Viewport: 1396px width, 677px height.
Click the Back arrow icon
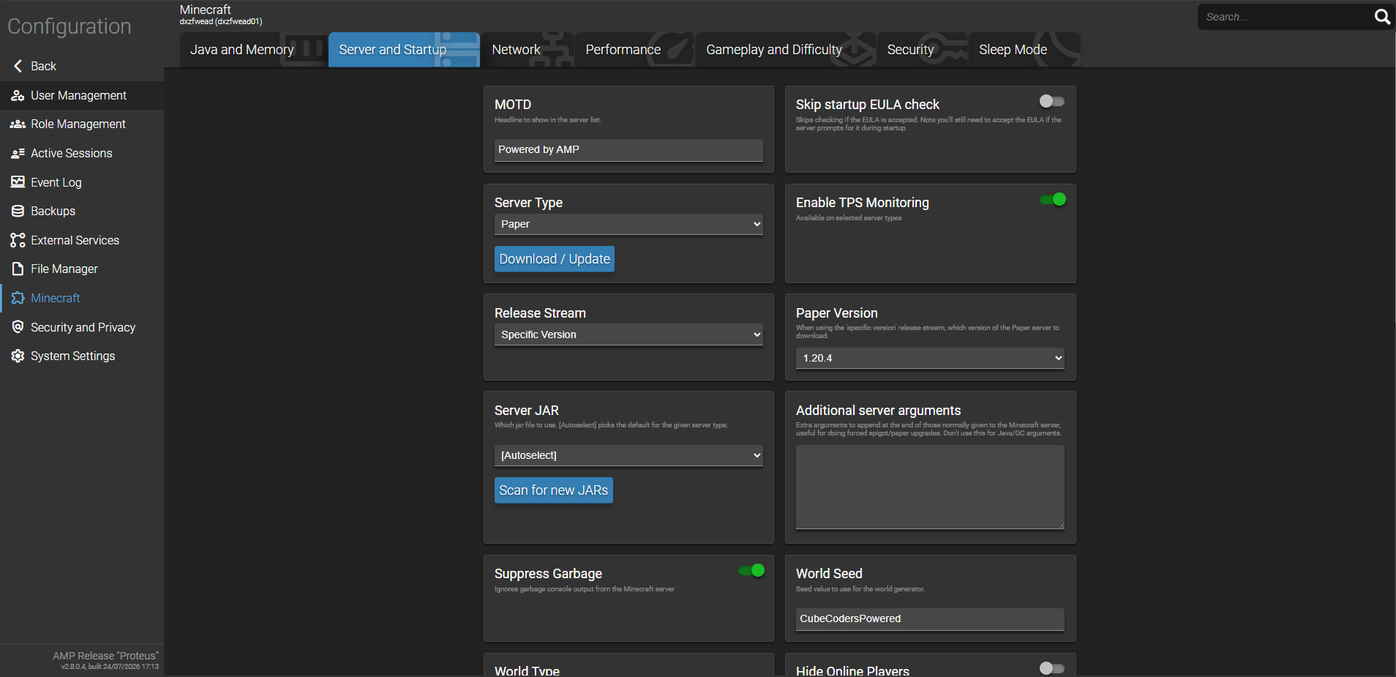point(18,66)
